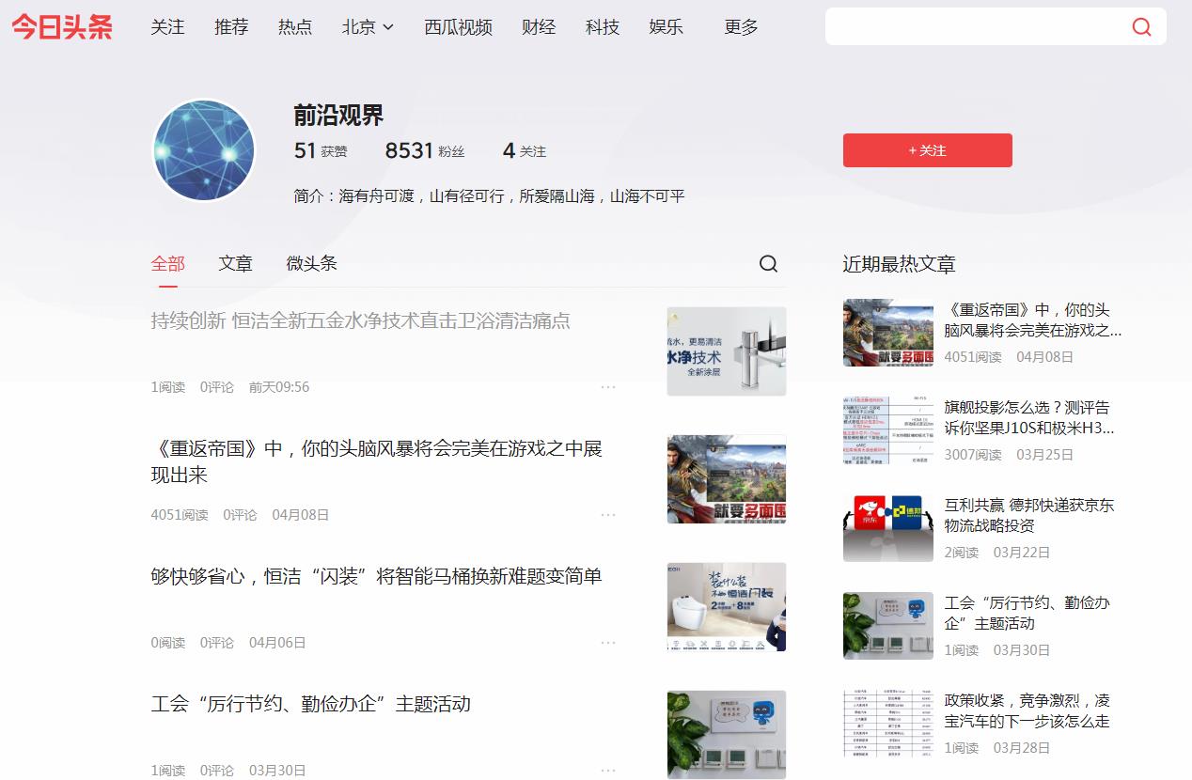Open hot article 互利共赢 德邦快递获京东
1192x780 pixels.
pos(1029,516)
